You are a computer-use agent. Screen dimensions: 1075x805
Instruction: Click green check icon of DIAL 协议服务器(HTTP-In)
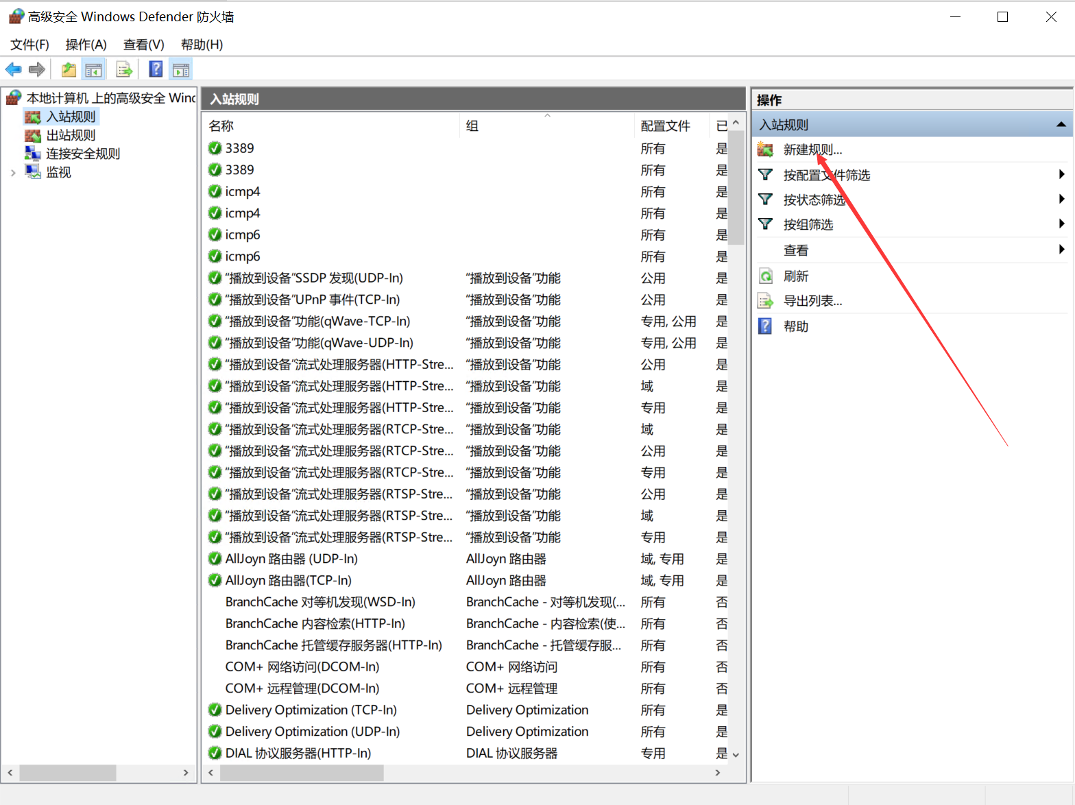pyautogui.click(x=215, y=753)
